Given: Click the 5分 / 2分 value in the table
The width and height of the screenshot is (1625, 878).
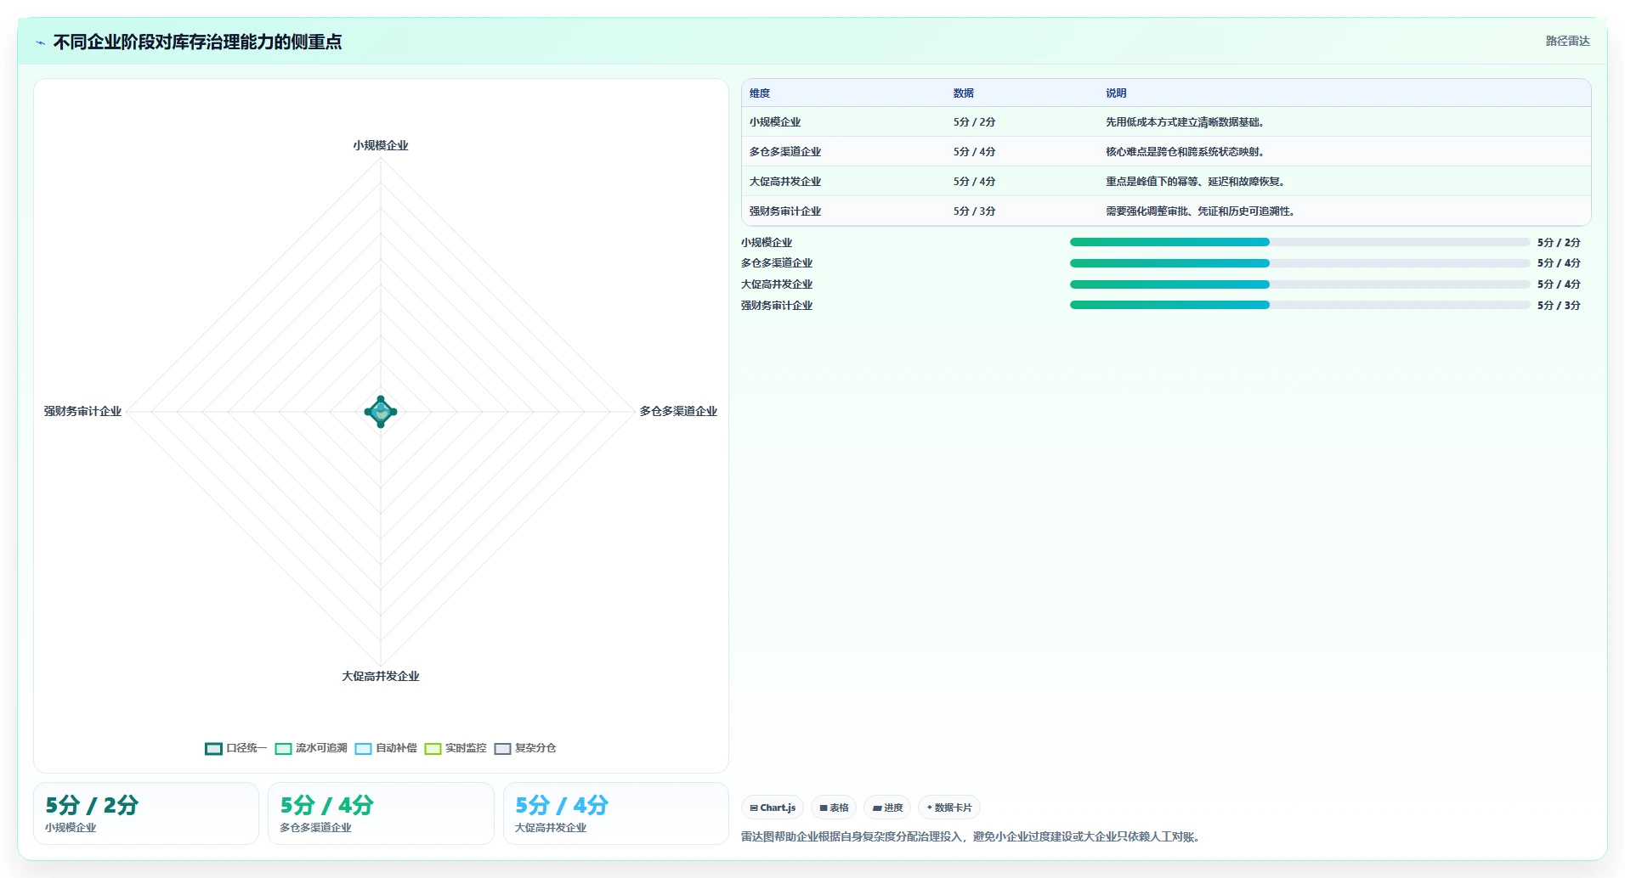Looking at the screenshot, I should [974, 122].
